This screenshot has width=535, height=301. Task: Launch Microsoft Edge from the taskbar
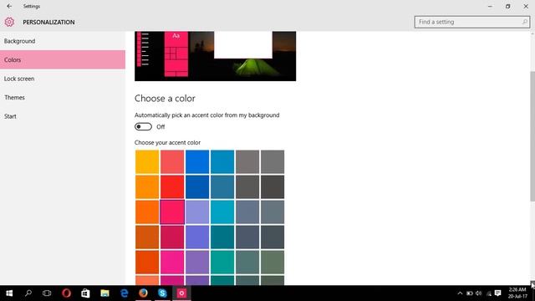click(125, 293)
